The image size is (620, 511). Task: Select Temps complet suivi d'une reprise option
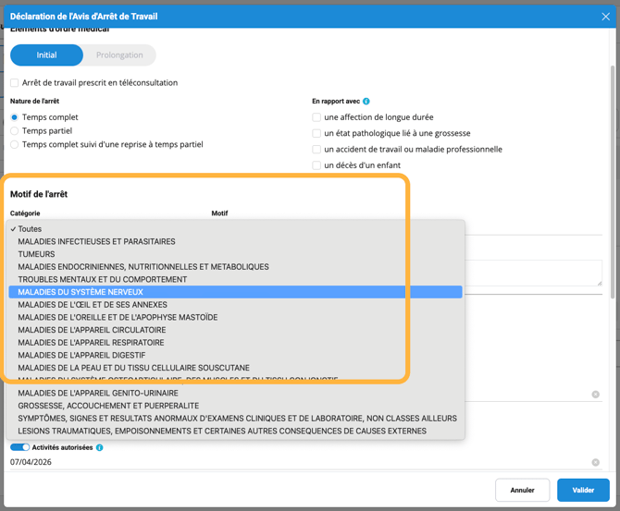[x=15, y=144]
